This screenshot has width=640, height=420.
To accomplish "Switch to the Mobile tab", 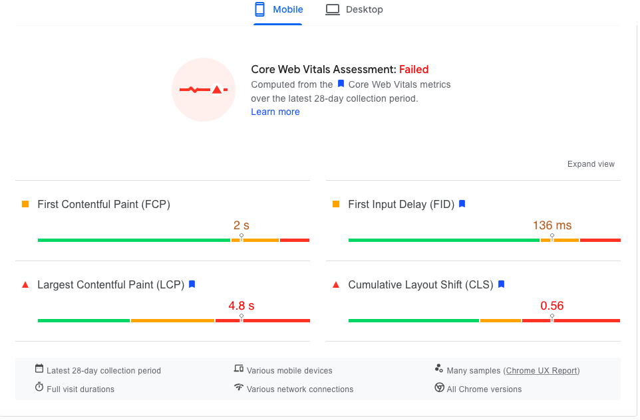I will pyautogui.click(x=278, y=10).
